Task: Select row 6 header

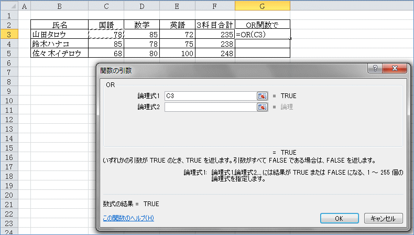Action: (9, 63)
